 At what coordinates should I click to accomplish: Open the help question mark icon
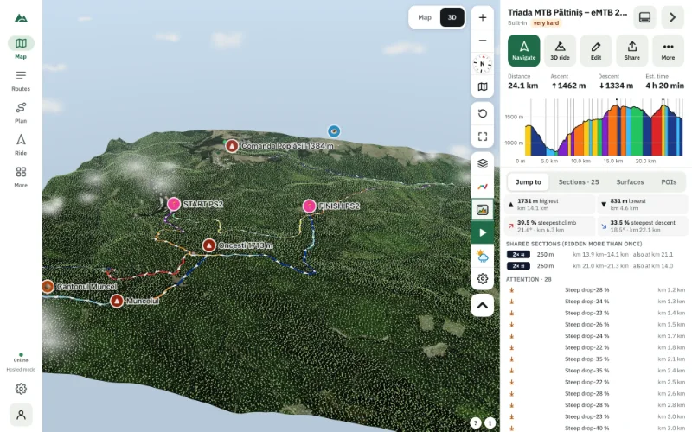tap(475, 422)
